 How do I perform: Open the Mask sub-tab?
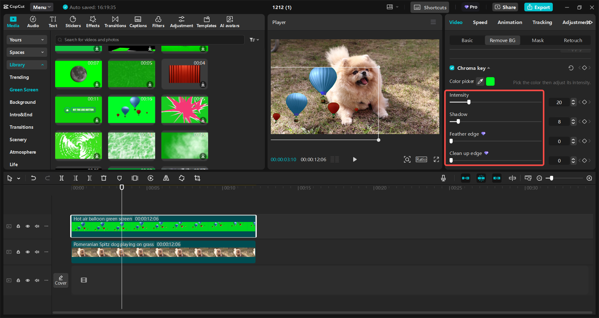538,40
